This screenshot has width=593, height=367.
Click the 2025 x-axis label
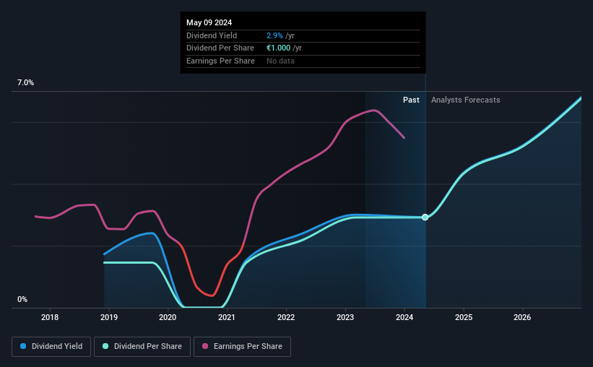point(464,317)
